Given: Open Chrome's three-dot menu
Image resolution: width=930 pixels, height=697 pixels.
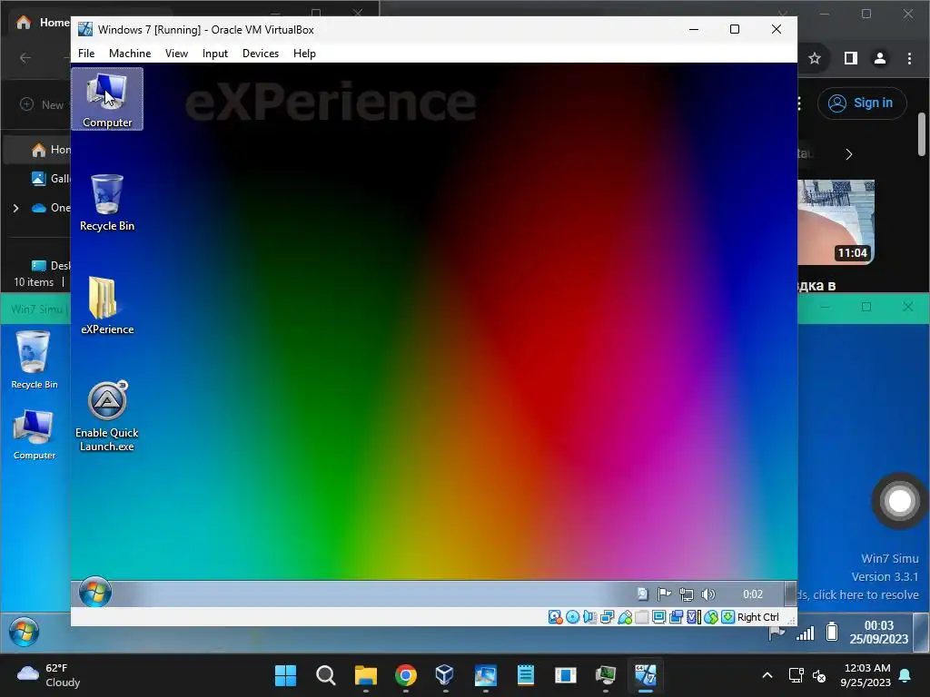Looking at the screenshot, I should click(909, 58).
